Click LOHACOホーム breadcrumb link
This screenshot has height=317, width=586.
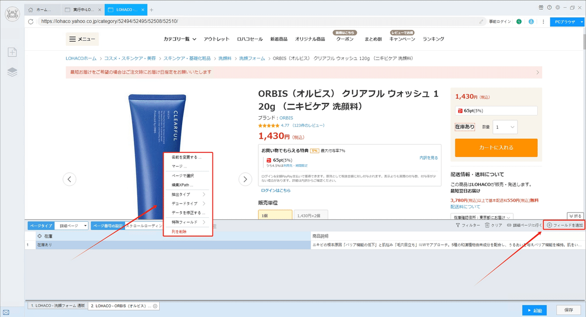[81, 58]
